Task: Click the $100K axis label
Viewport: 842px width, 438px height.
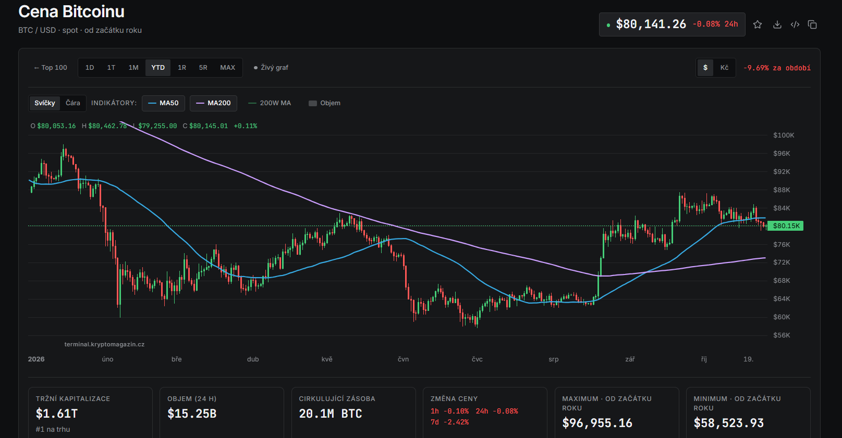Action: 784,135
